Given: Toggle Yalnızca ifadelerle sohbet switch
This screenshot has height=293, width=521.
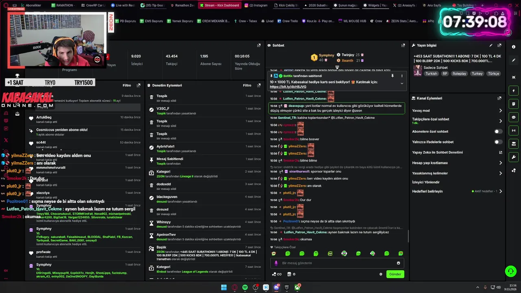Looking at the screenshot, I should (x=498, y=142).
